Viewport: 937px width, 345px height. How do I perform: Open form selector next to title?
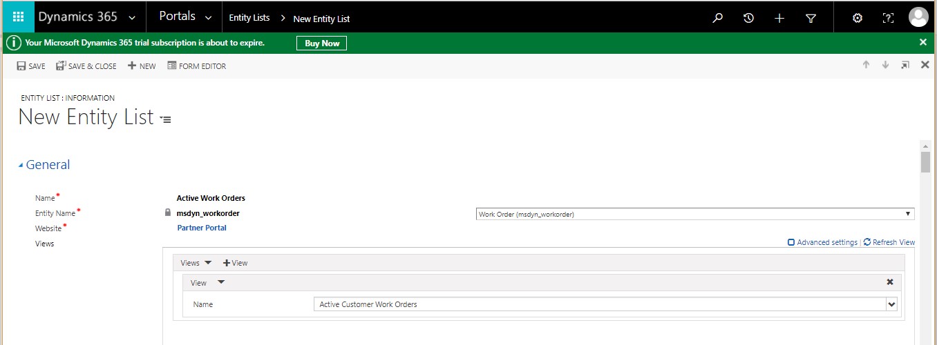pos(165,119)
